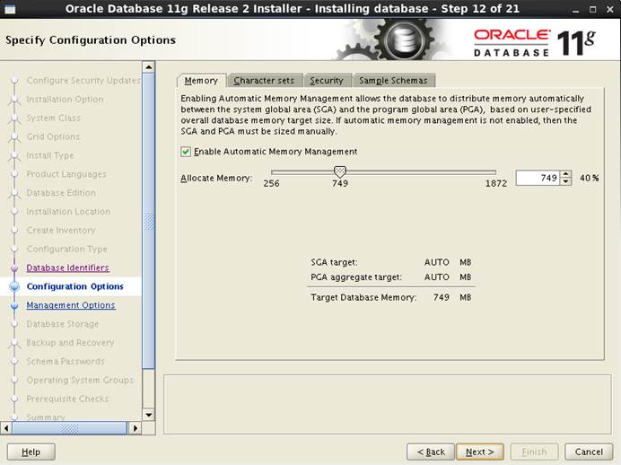Click the memory value input field showing 749

coord(538,178)
